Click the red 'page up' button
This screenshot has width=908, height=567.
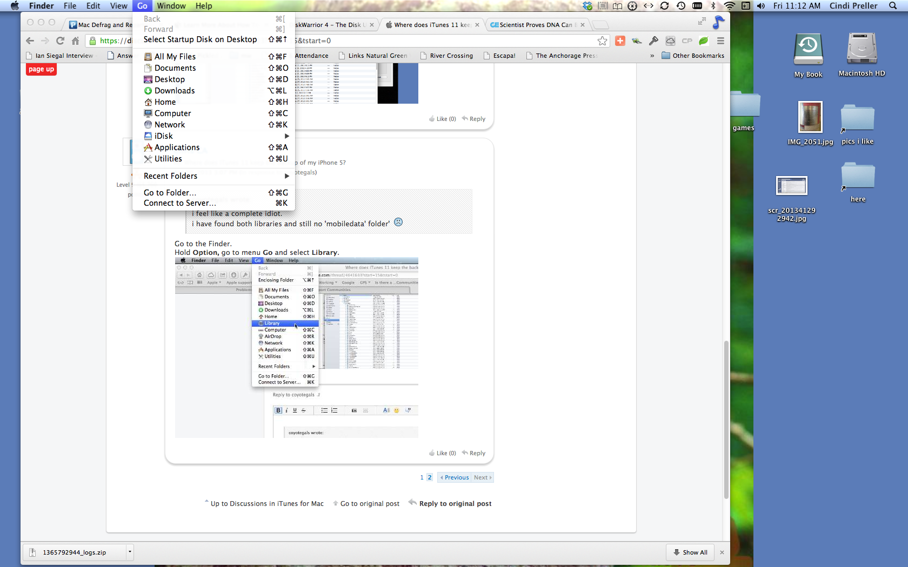pyautogui.click(x=41, y=69)
